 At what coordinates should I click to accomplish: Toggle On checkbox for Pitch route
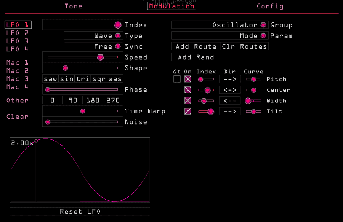coord(188,79)
